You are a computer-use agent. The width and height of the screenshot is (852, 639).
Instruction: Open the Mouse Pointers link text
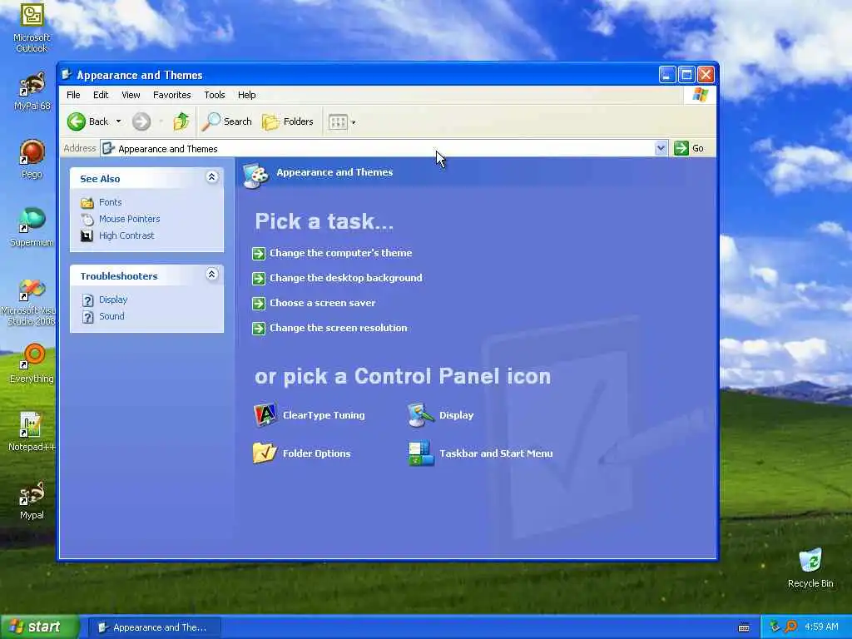pyautogui.click(x=129, y=219)
